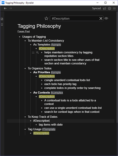Zoom into item with magnifier icon
This screenshot has height=156, width=118.
click(x=38, y=53)
